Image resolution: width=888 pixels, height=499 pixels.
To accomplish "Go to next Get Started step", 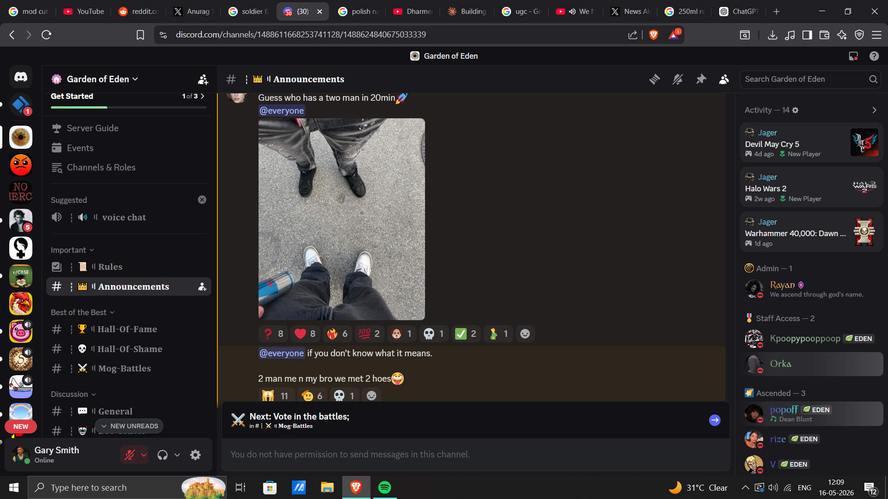I will click(x=203, y=96).
